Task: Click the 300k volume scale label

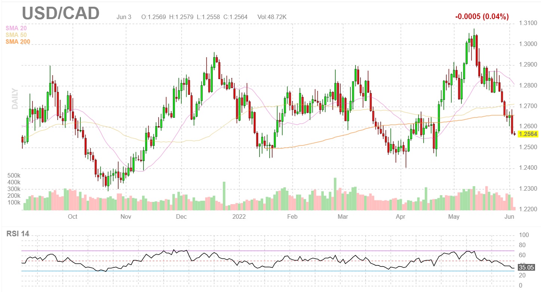Action: coord(13,189)
